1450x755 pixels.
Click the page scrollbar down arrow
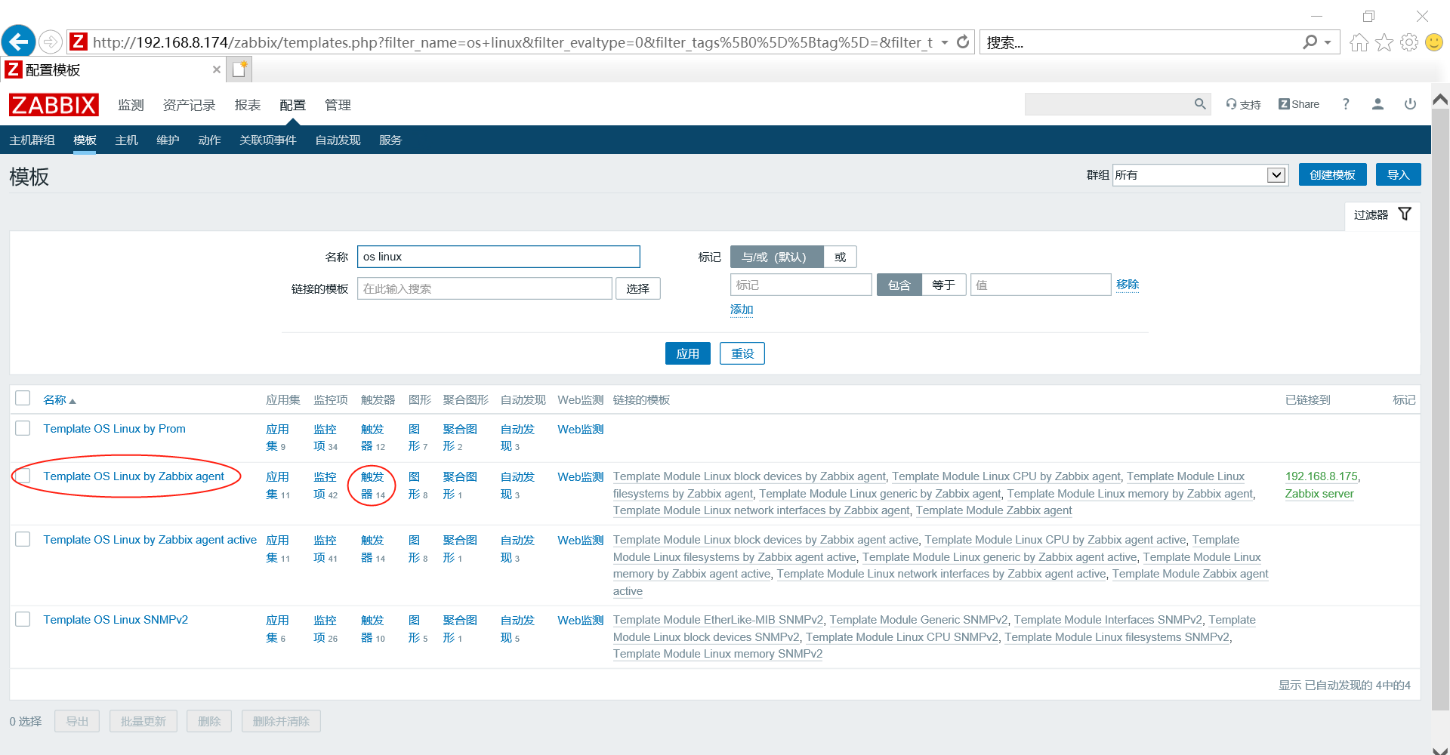tap(1440, 750)
